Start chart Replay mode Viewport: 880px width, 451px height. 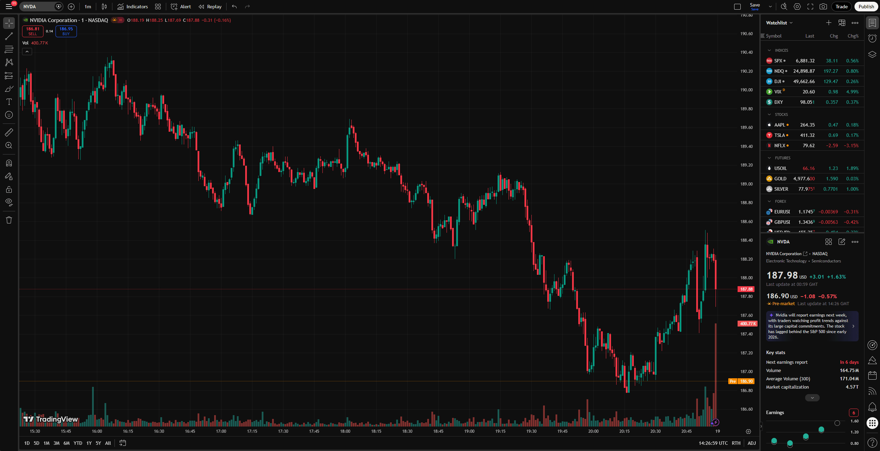[x=210, y=7]
